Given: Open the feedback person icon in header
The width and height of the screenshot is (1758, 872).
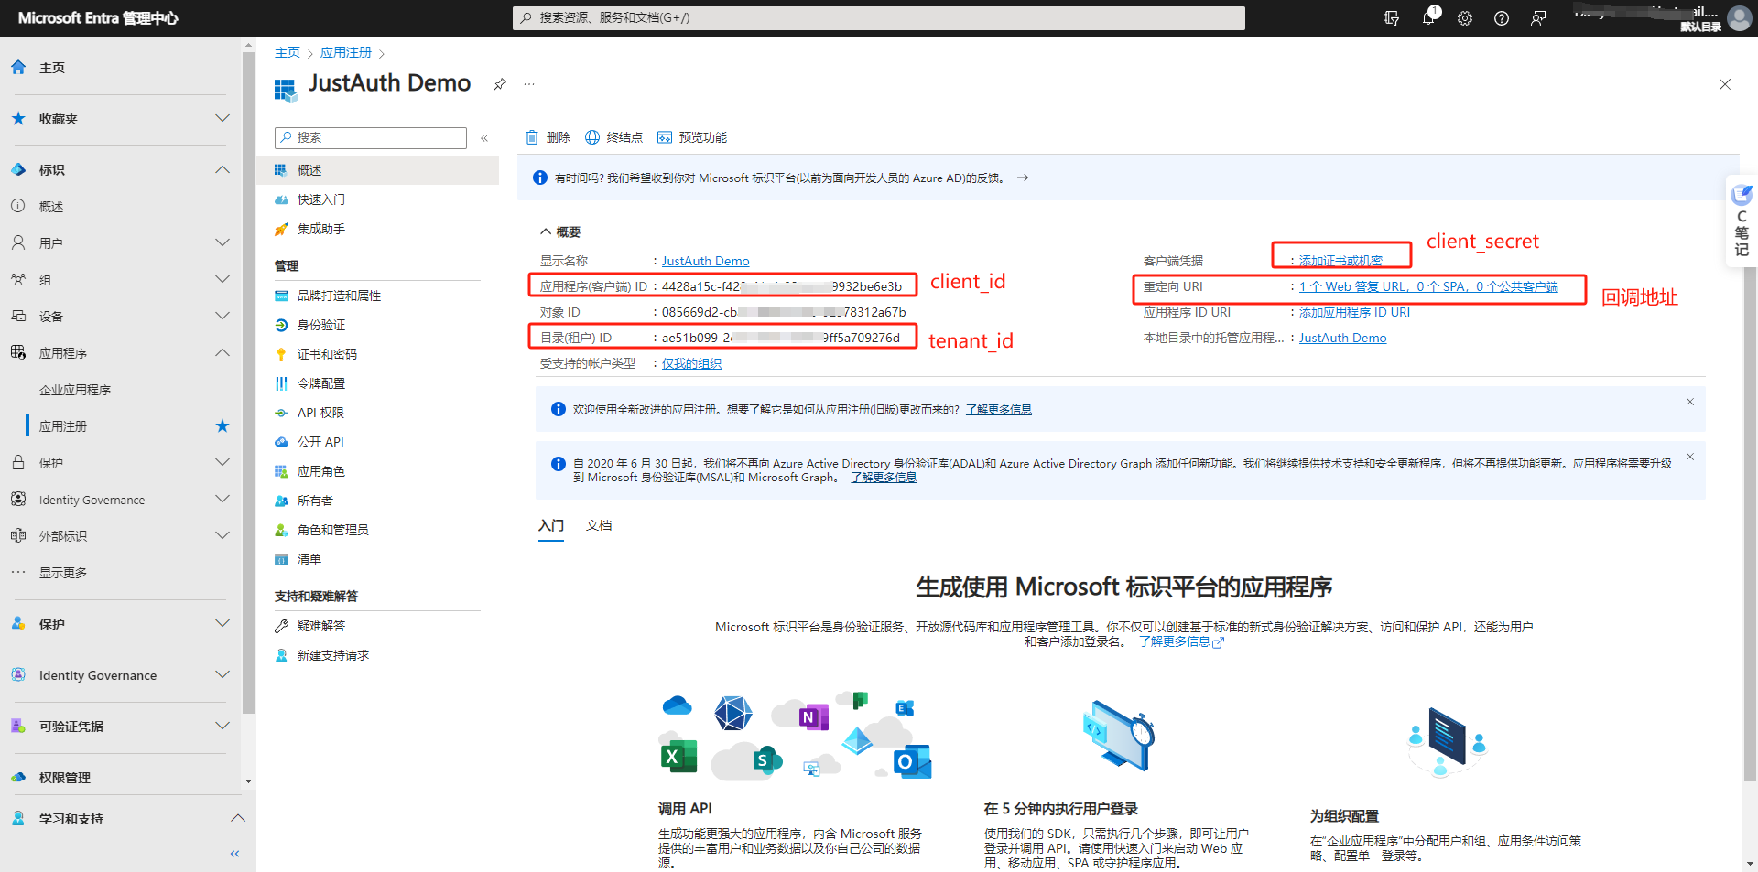Looking at the screenshot, I should 1538,18.
